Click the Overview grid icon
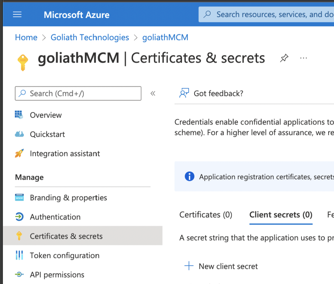 point(19,115)
